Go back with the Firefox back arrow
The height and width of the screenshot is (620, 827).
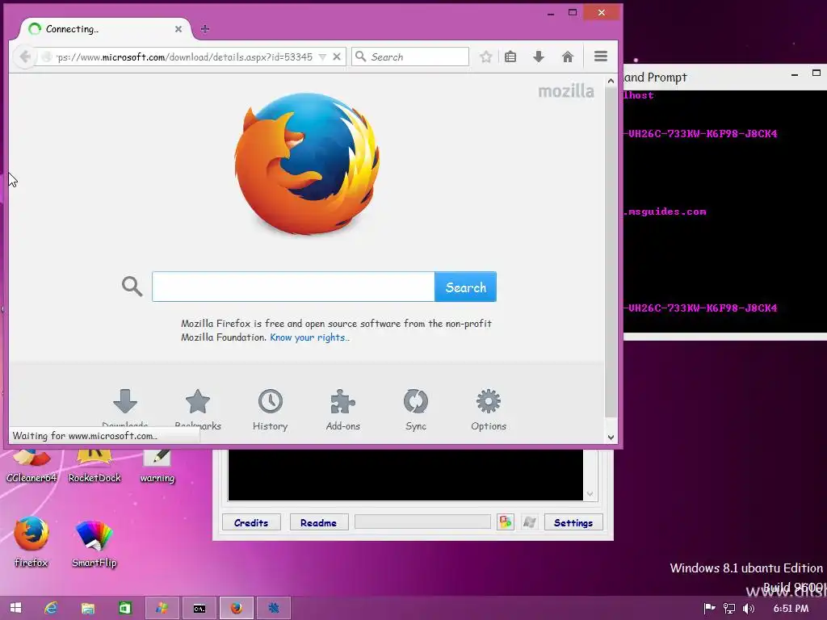24,57
